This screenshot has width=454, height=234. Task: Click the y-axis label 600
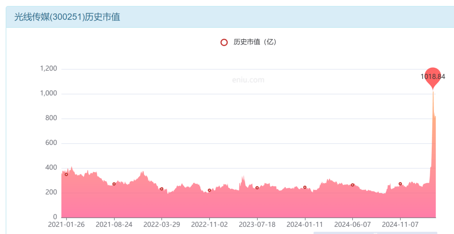click(x=51, y=143)
